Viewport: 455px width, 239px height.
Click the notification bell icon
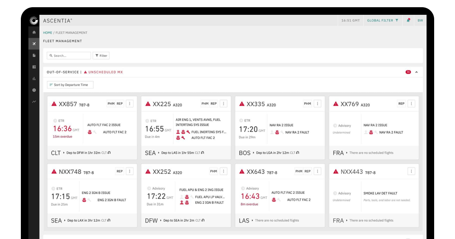point(408,20)
